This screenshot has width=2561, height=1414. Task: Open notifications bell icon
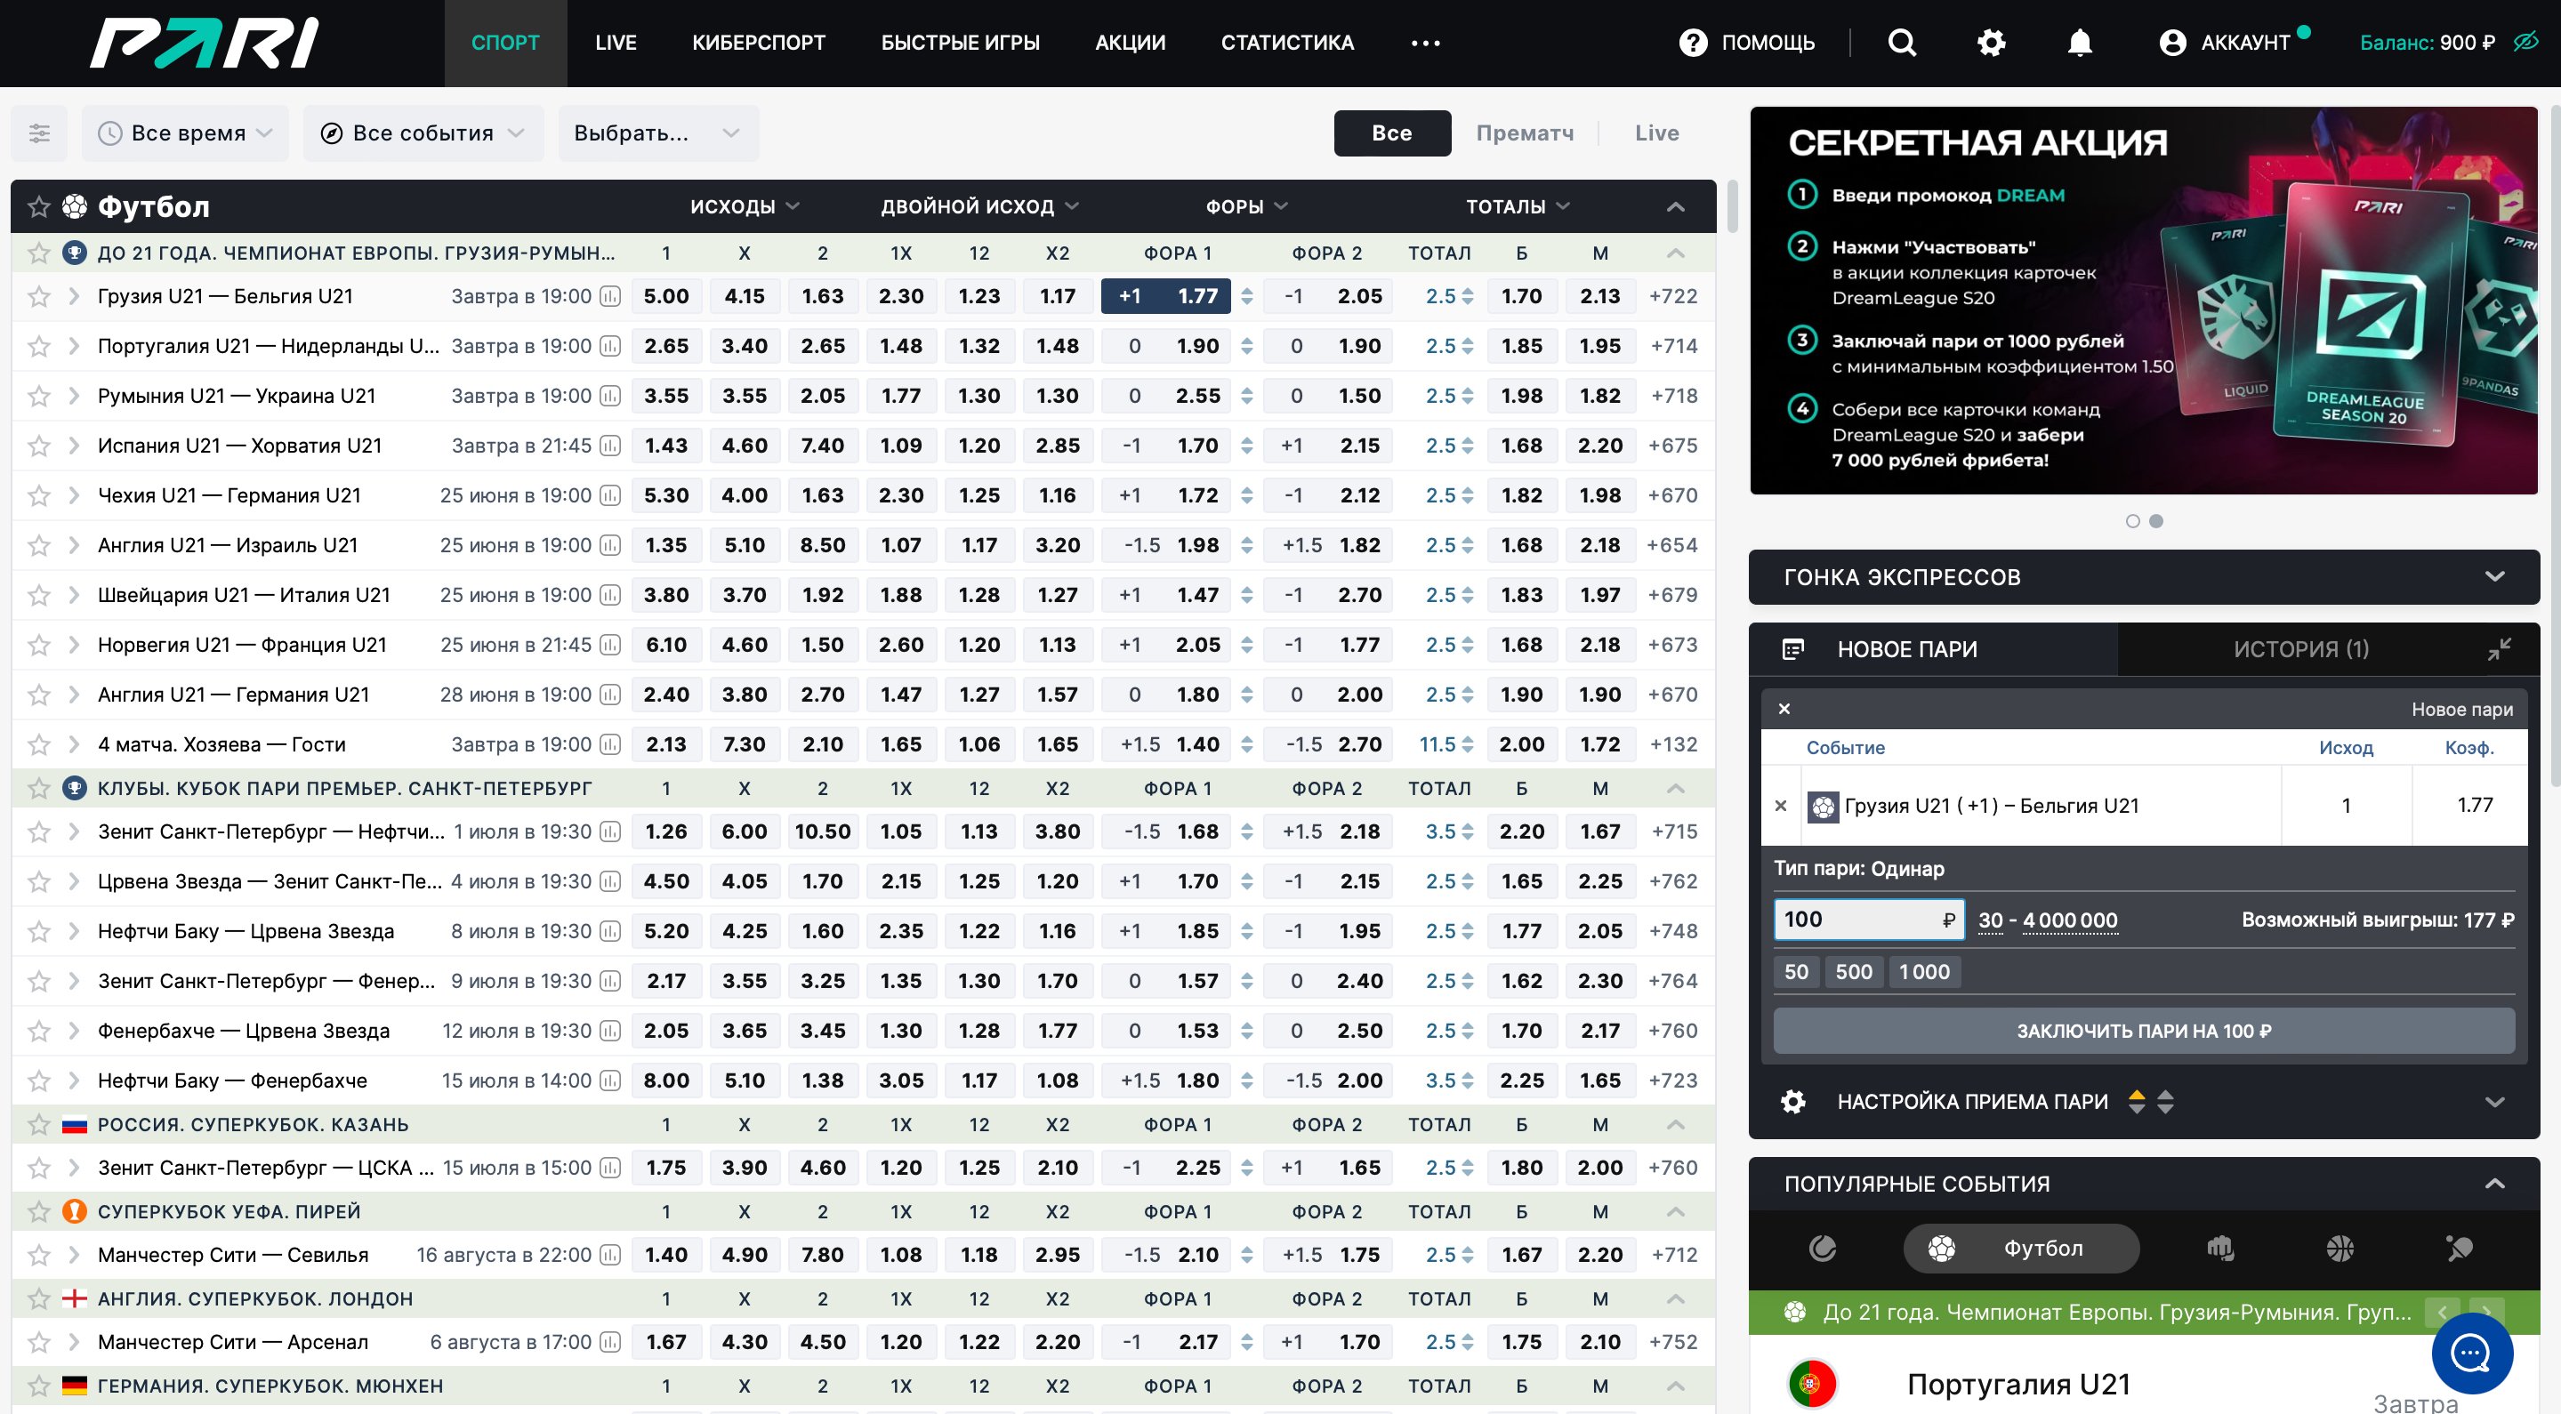2079,43
